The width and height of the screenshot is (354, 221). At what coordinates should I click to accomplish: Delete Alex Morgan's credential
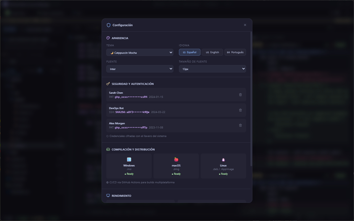click(x=240, y=125)
